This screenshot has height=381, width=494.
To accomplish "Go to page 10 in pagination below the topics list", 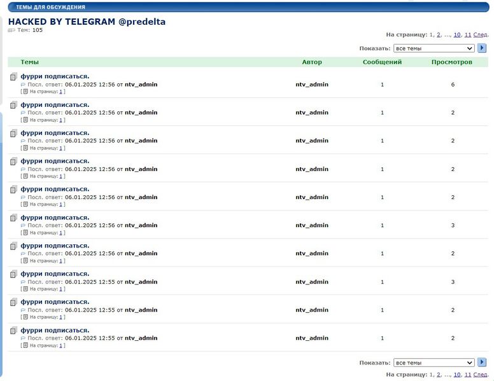I will 457,375.
